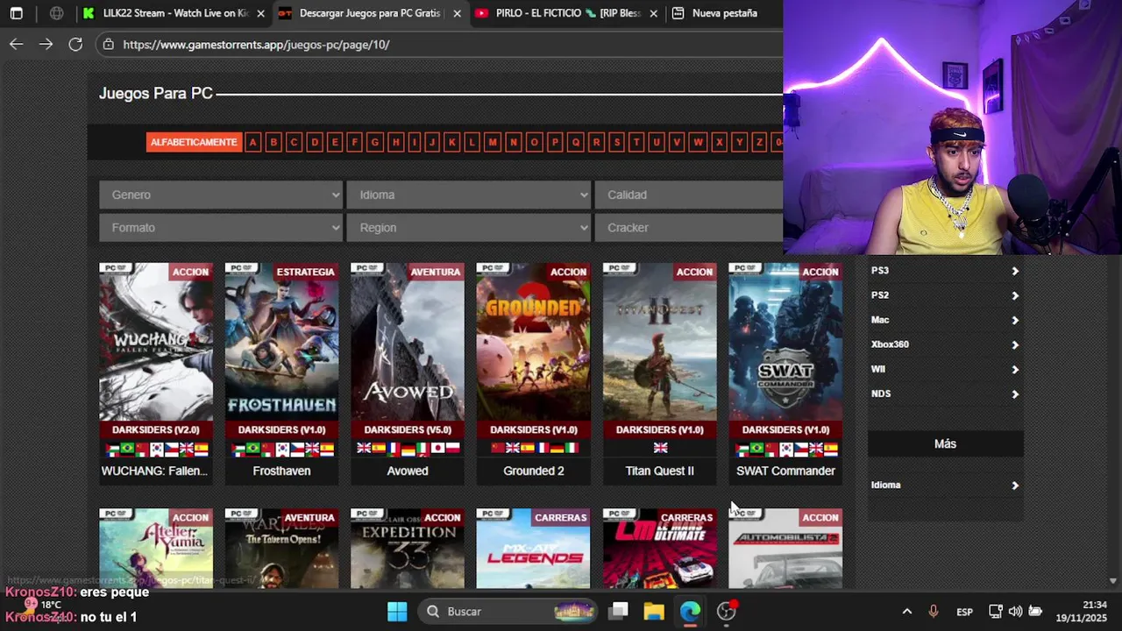Switch to the Nueva pestaña tab

pos(723,13)
